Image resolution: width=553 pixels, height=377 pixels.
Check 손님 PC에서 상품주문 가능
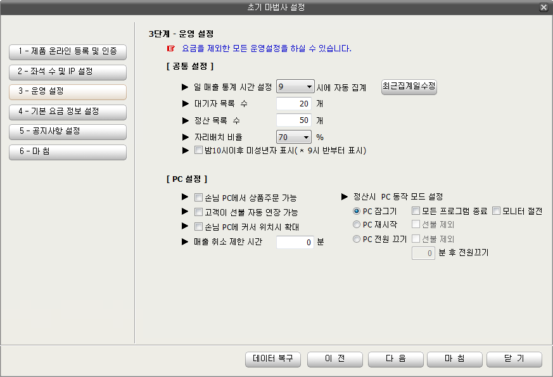(198, 198)
